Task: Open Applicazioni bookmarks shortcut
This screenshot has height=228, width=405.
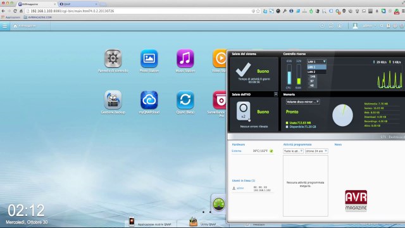Action: coord(11,17)
